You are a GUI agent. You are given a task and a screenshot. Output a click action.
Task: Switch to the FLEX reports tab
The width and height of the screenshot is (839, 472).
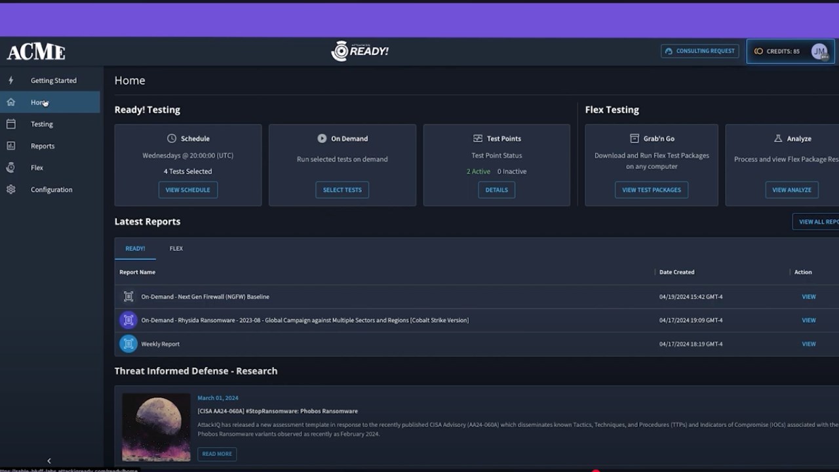pos(176,248)
